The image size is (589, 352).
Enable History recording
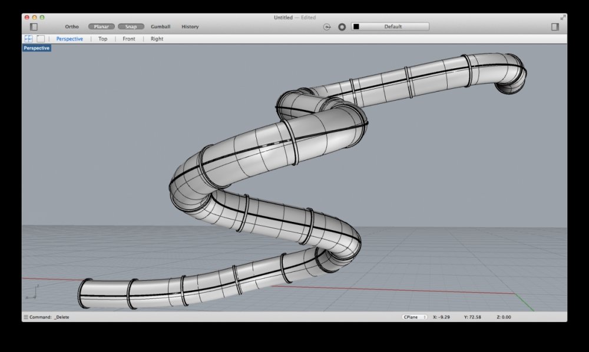(190, 26)
